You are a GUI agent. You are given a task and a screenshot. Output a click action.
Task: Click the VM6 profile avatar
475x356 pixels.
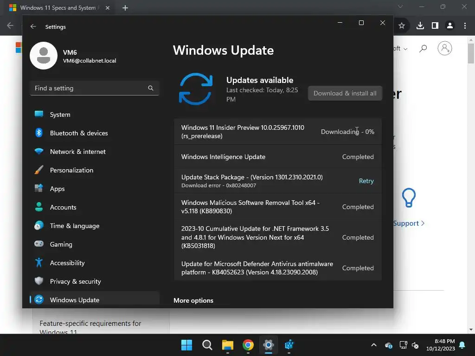44,56
